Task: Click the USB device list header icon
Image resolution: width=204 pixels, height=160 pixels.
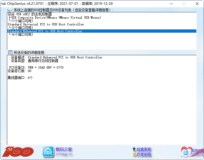Action: point(10,10)
